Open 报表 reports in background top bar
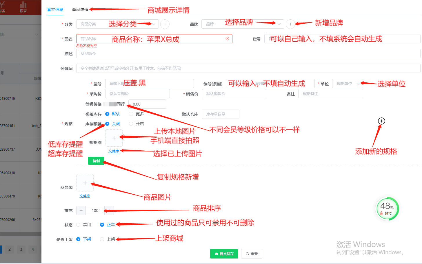422x264 pixels. (x=23, y=7)
